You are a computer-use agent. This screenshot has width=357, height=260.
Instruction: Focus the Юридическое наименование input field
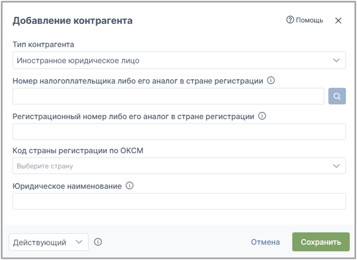pyautogui.click(x=179, y=201)
